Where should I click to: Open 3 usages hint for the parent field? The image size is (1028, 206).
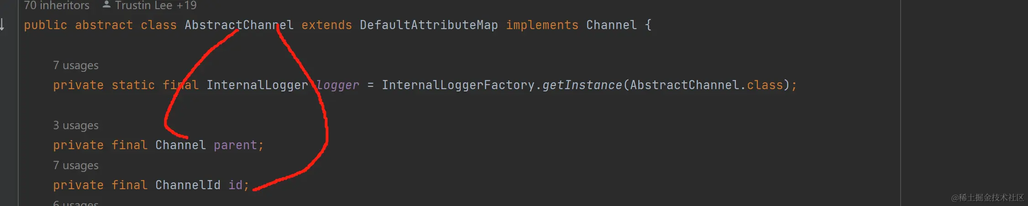tap(76, 126)
